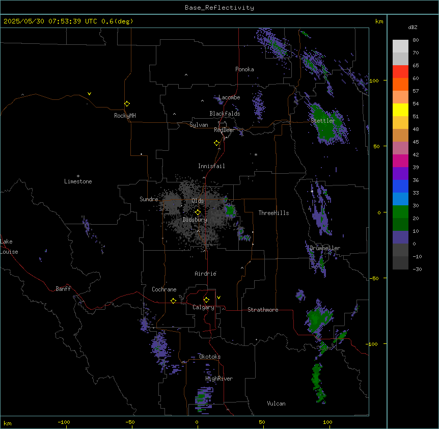Click the Louise label at left edge
Viewport: 439px width, 429px height.
9,252
